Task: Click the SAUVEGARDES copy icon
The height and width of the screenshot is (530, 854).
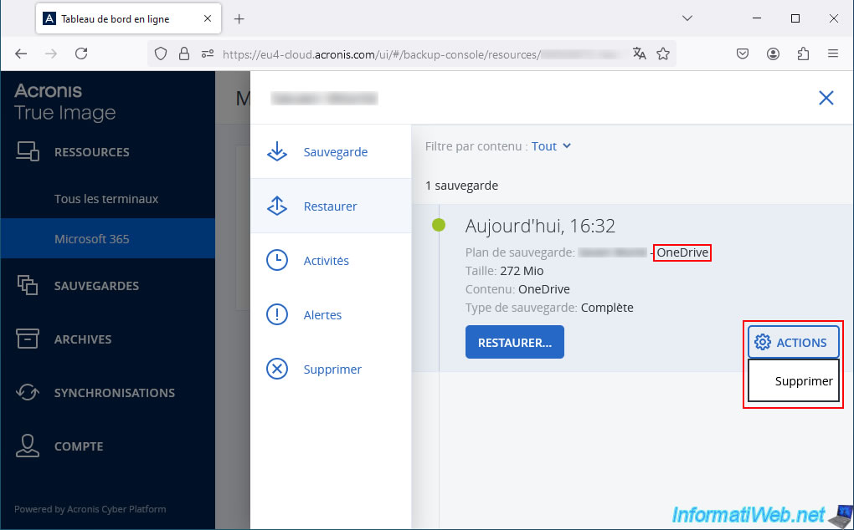Action: click(x=28, y=285)
